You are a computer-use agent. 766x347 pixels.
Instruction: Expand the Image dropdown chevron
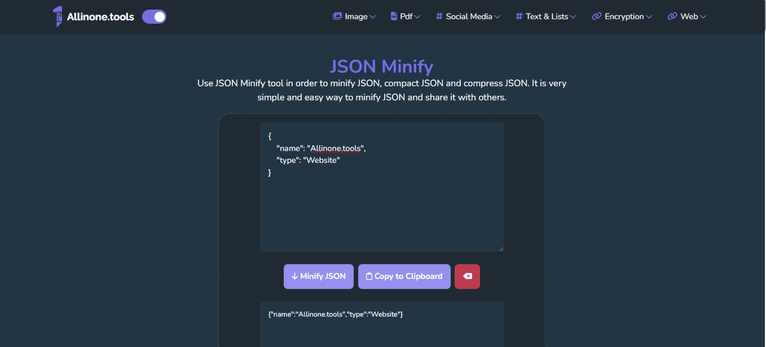pyautogui.click(x=372, y=17)
